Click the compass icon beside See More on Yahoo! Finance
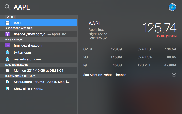 [x=174, y=75]
